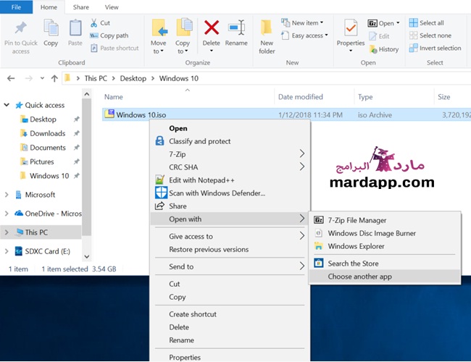Expand the Microsoft tree node

(x=7, y=195)
